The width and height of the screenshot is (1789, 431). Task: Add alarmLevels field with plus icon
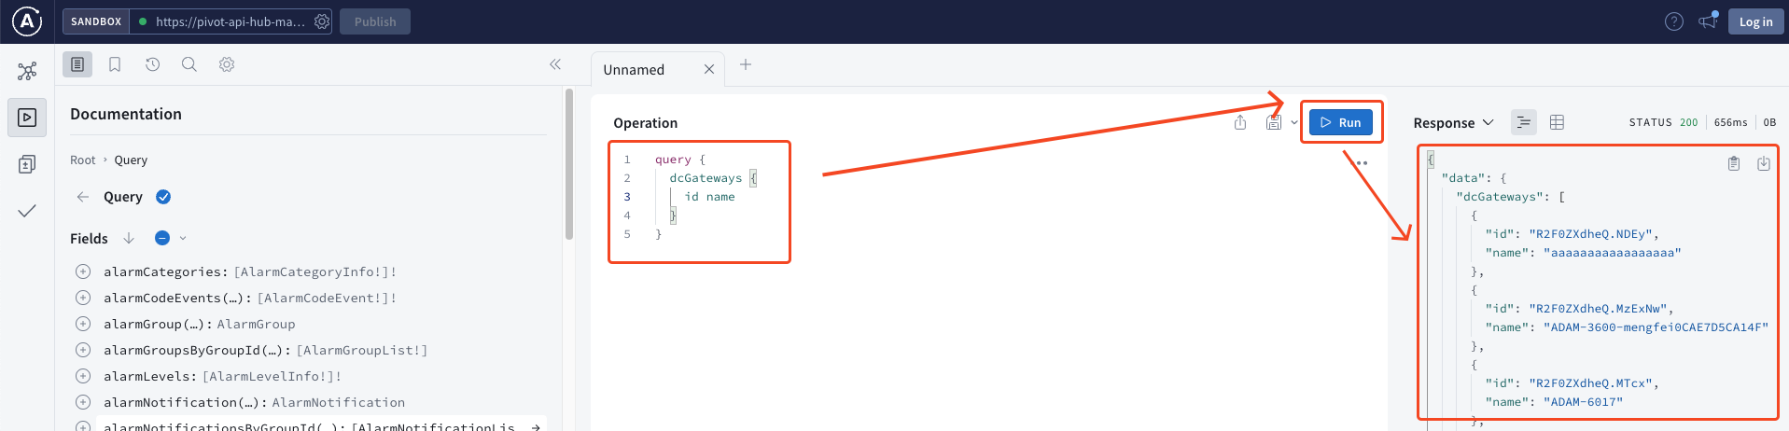[x=83, y=376]
